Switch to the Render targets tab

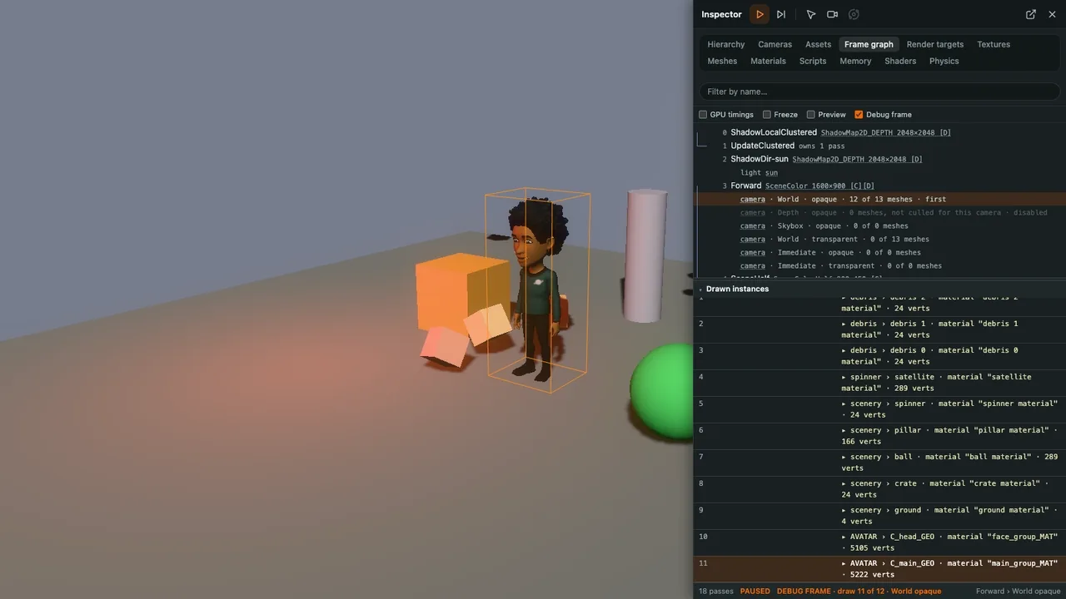pyautogui.click(x=934, y=44)
